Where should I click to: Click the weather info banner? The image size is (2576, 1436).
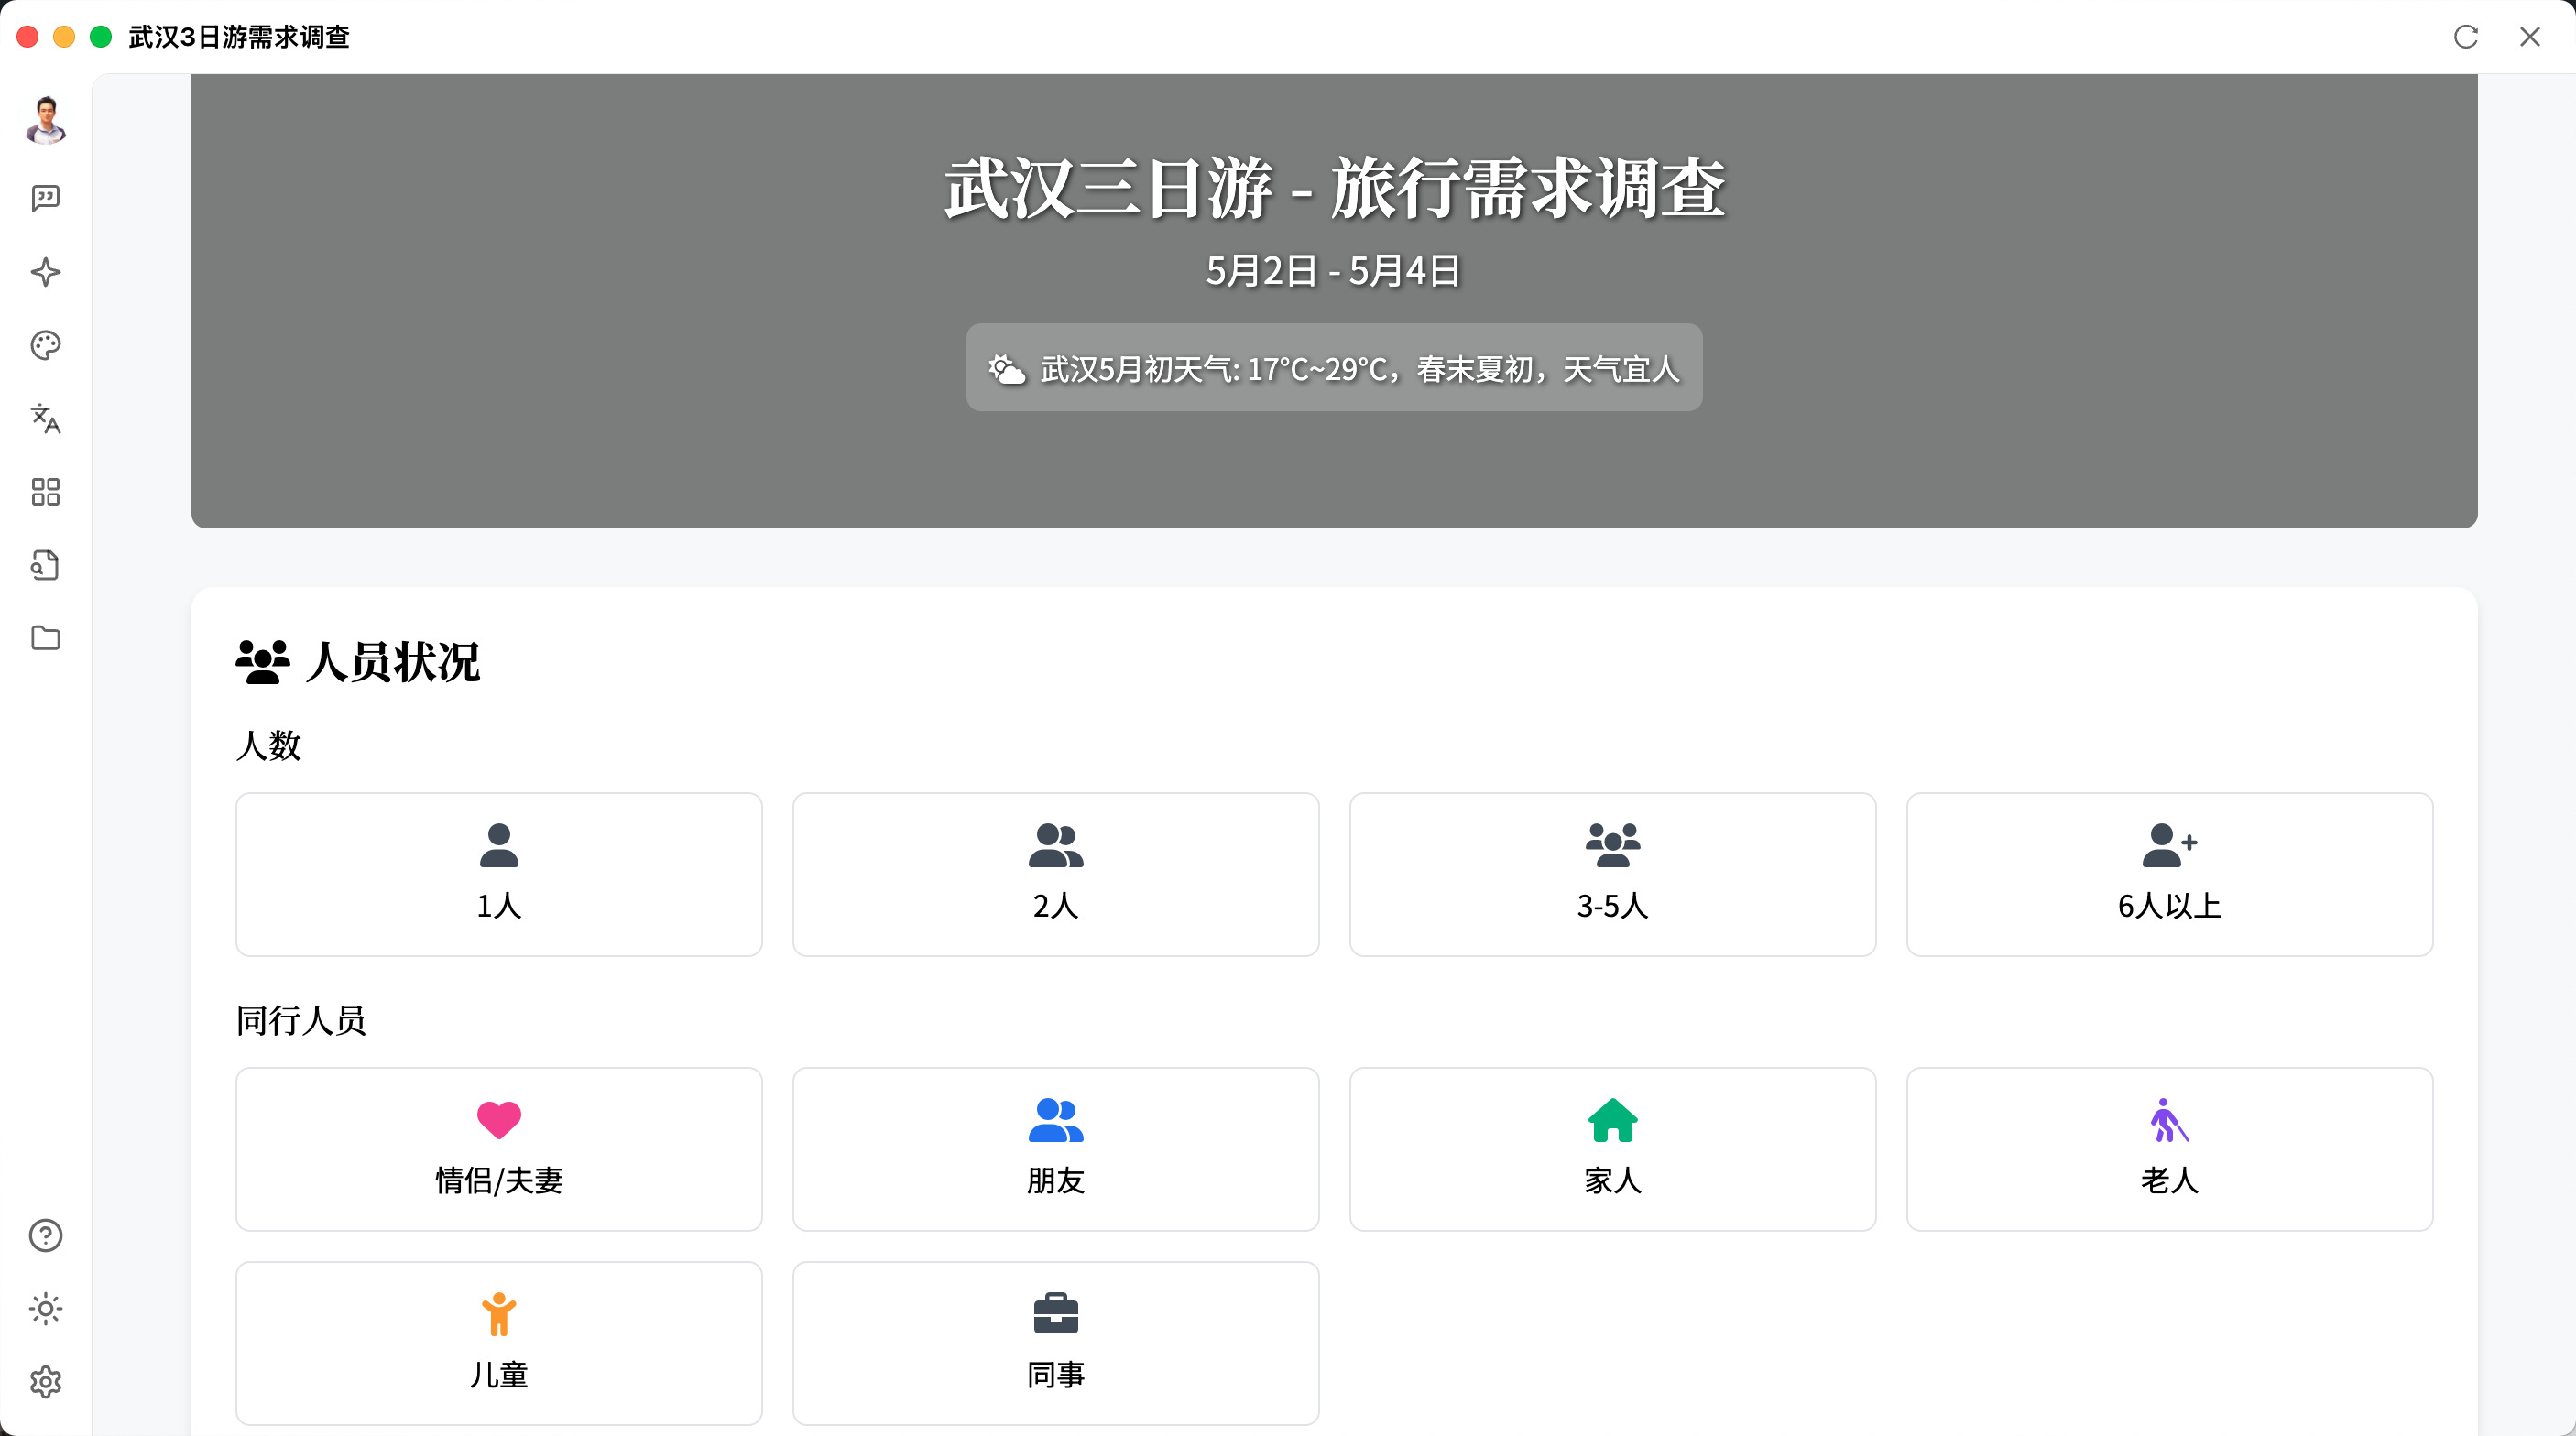click(x=1334, y=367)
